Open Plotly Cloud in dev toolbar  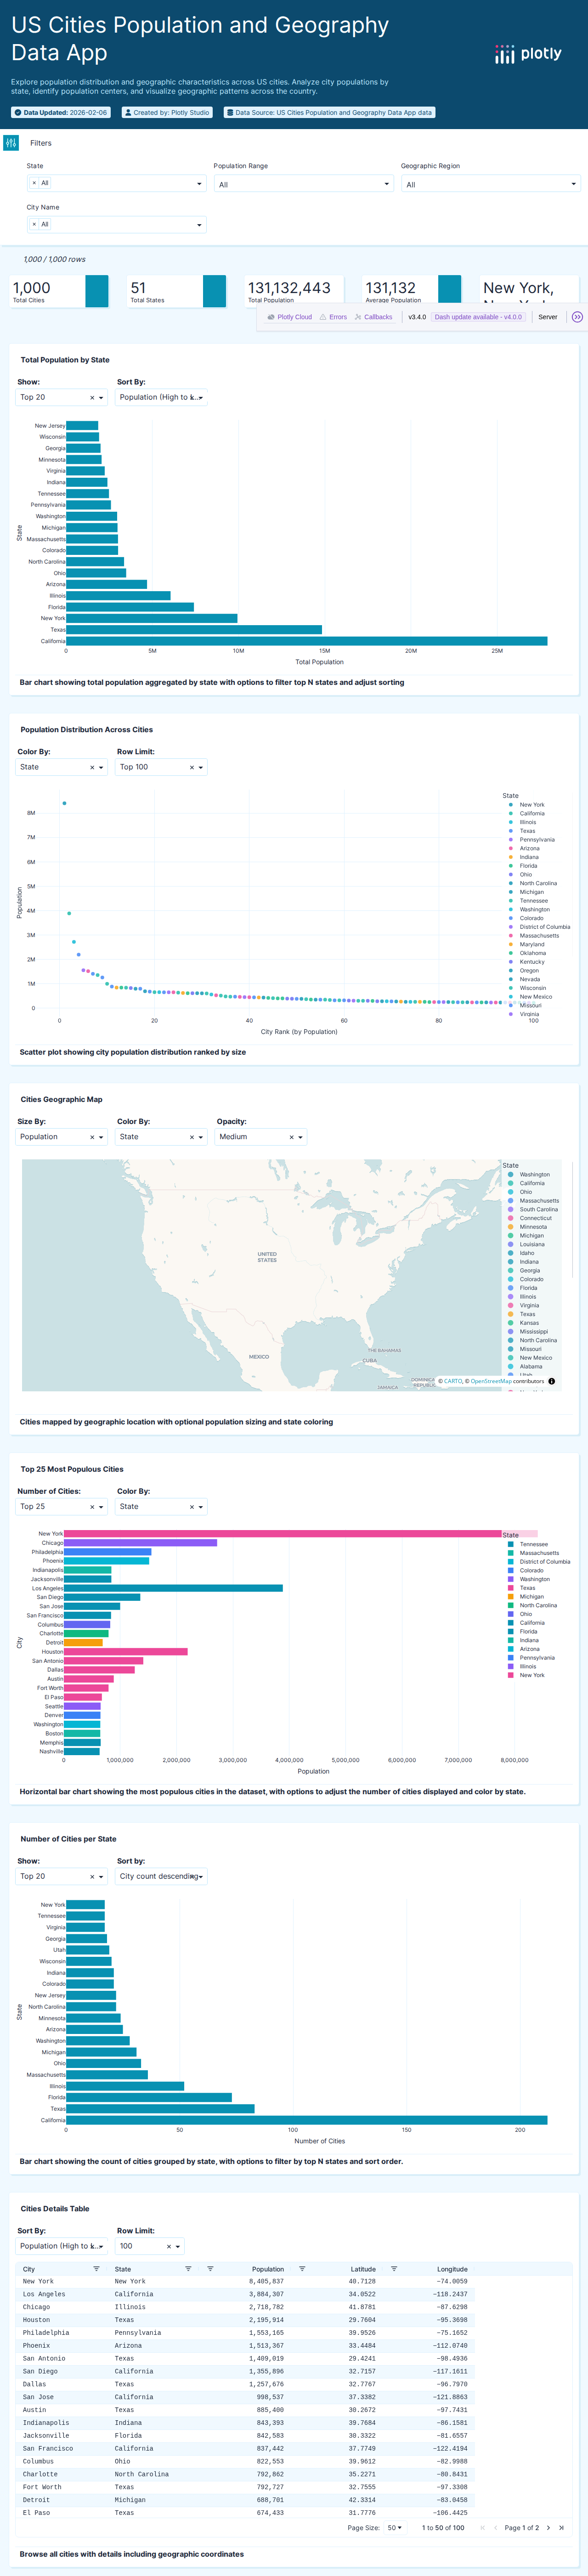[290, 317]
